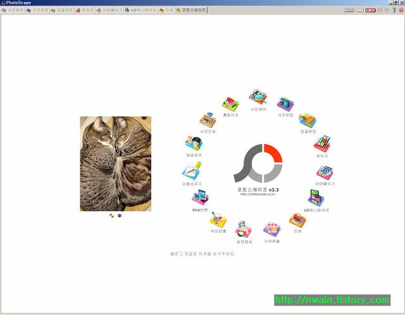Open the RAW변환 converter icon
The width and height of the screenshot is (405, 315).
200,197
